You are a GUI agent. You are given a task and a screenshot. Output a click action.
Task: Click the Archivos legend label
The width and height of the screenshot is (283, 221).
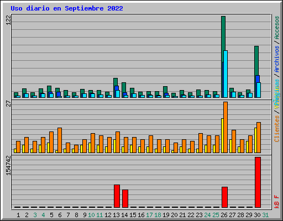point(277,59)
